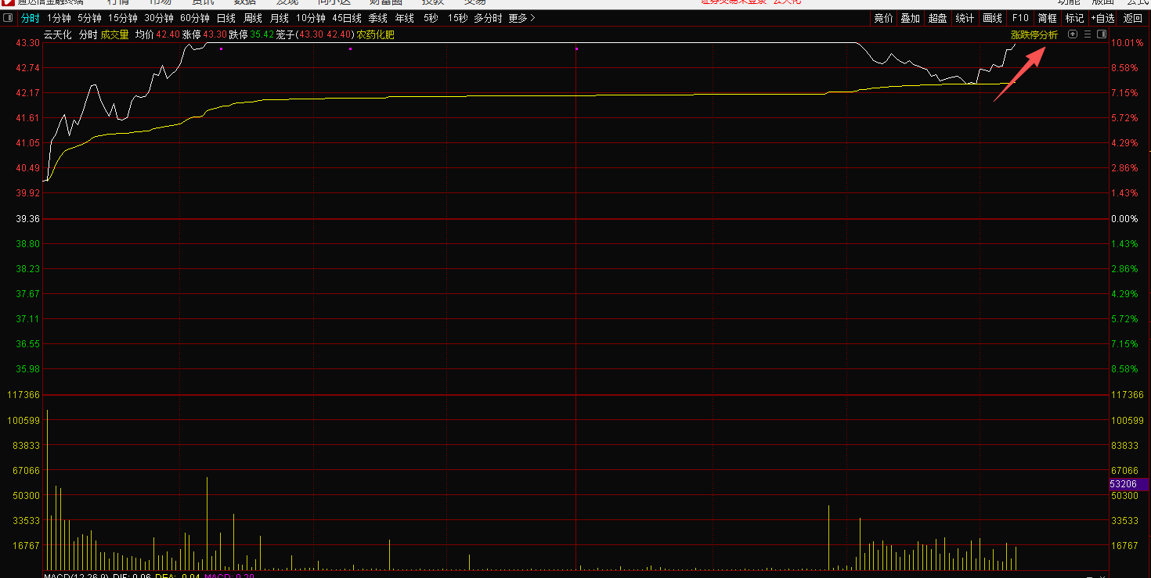Expand the 更多 periods dropdown
Image resolution: width=1151 pixels, height=578 pixels.
tap(521, 18)
